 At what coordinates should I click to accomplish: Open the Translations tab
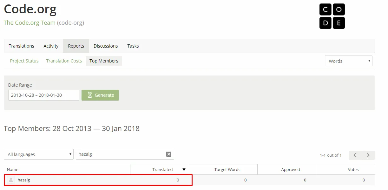point(22,46)
